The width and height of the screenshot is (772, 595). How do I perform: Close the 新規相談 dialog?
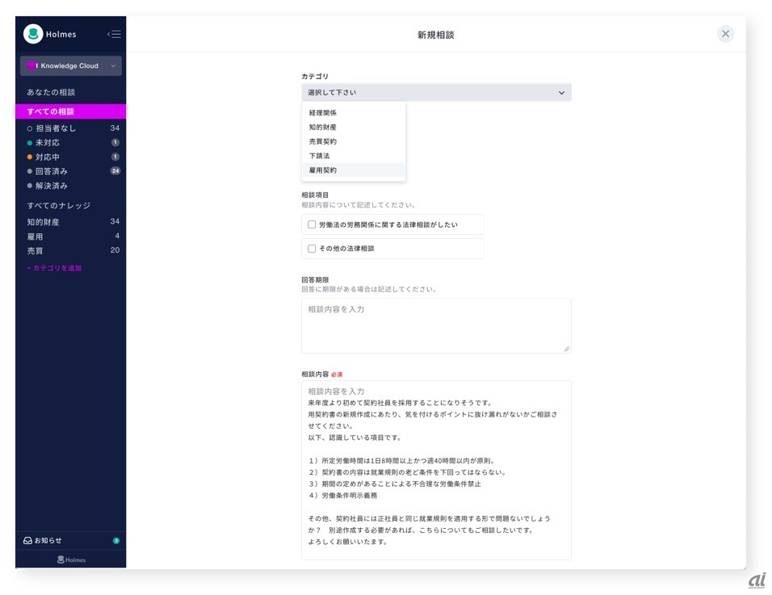[725, 34]
